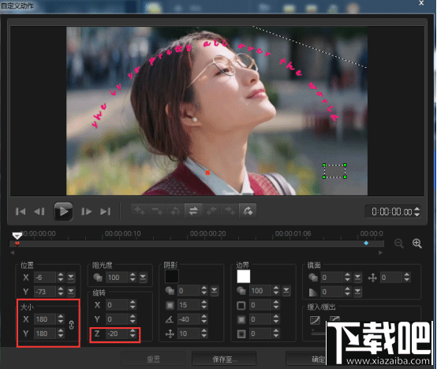Screen dimensions: 437x369
Task: Click the red center marker in preview
Action: [x=207, y=173]
